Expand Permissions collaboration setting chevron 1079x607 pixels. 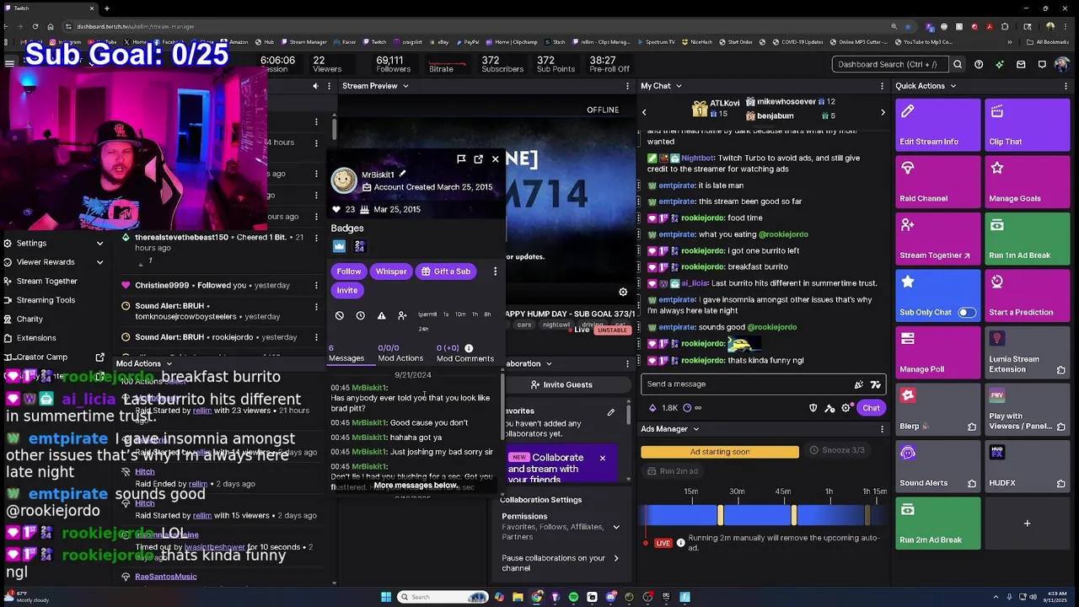coord(616,527)
